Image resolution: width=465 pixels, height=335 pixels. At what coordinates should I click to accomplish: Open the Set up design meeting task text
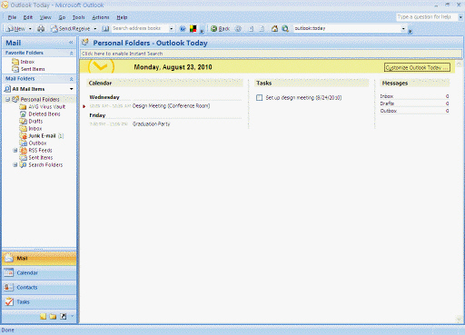click(303, 97)
